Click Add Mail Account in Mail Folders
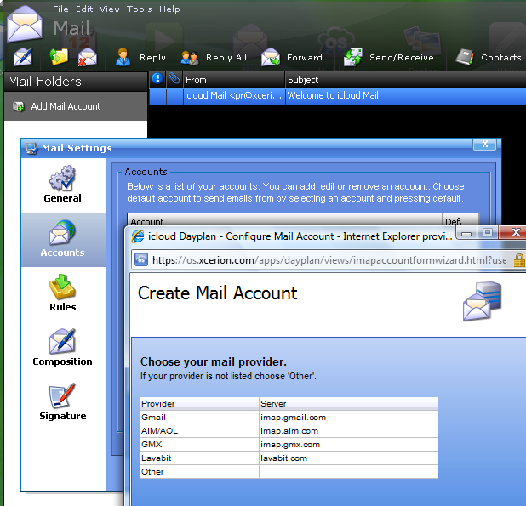526x506 pixels. point(76,106)
